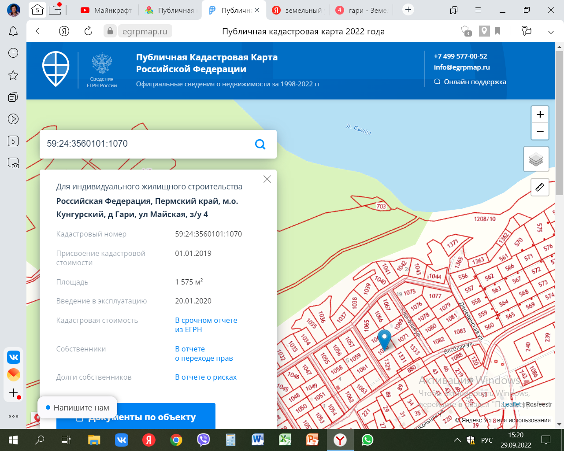The height and width of the screenshot is (451, 564).
Task: Close the active Публичн tab
Action: coord(257,10)
